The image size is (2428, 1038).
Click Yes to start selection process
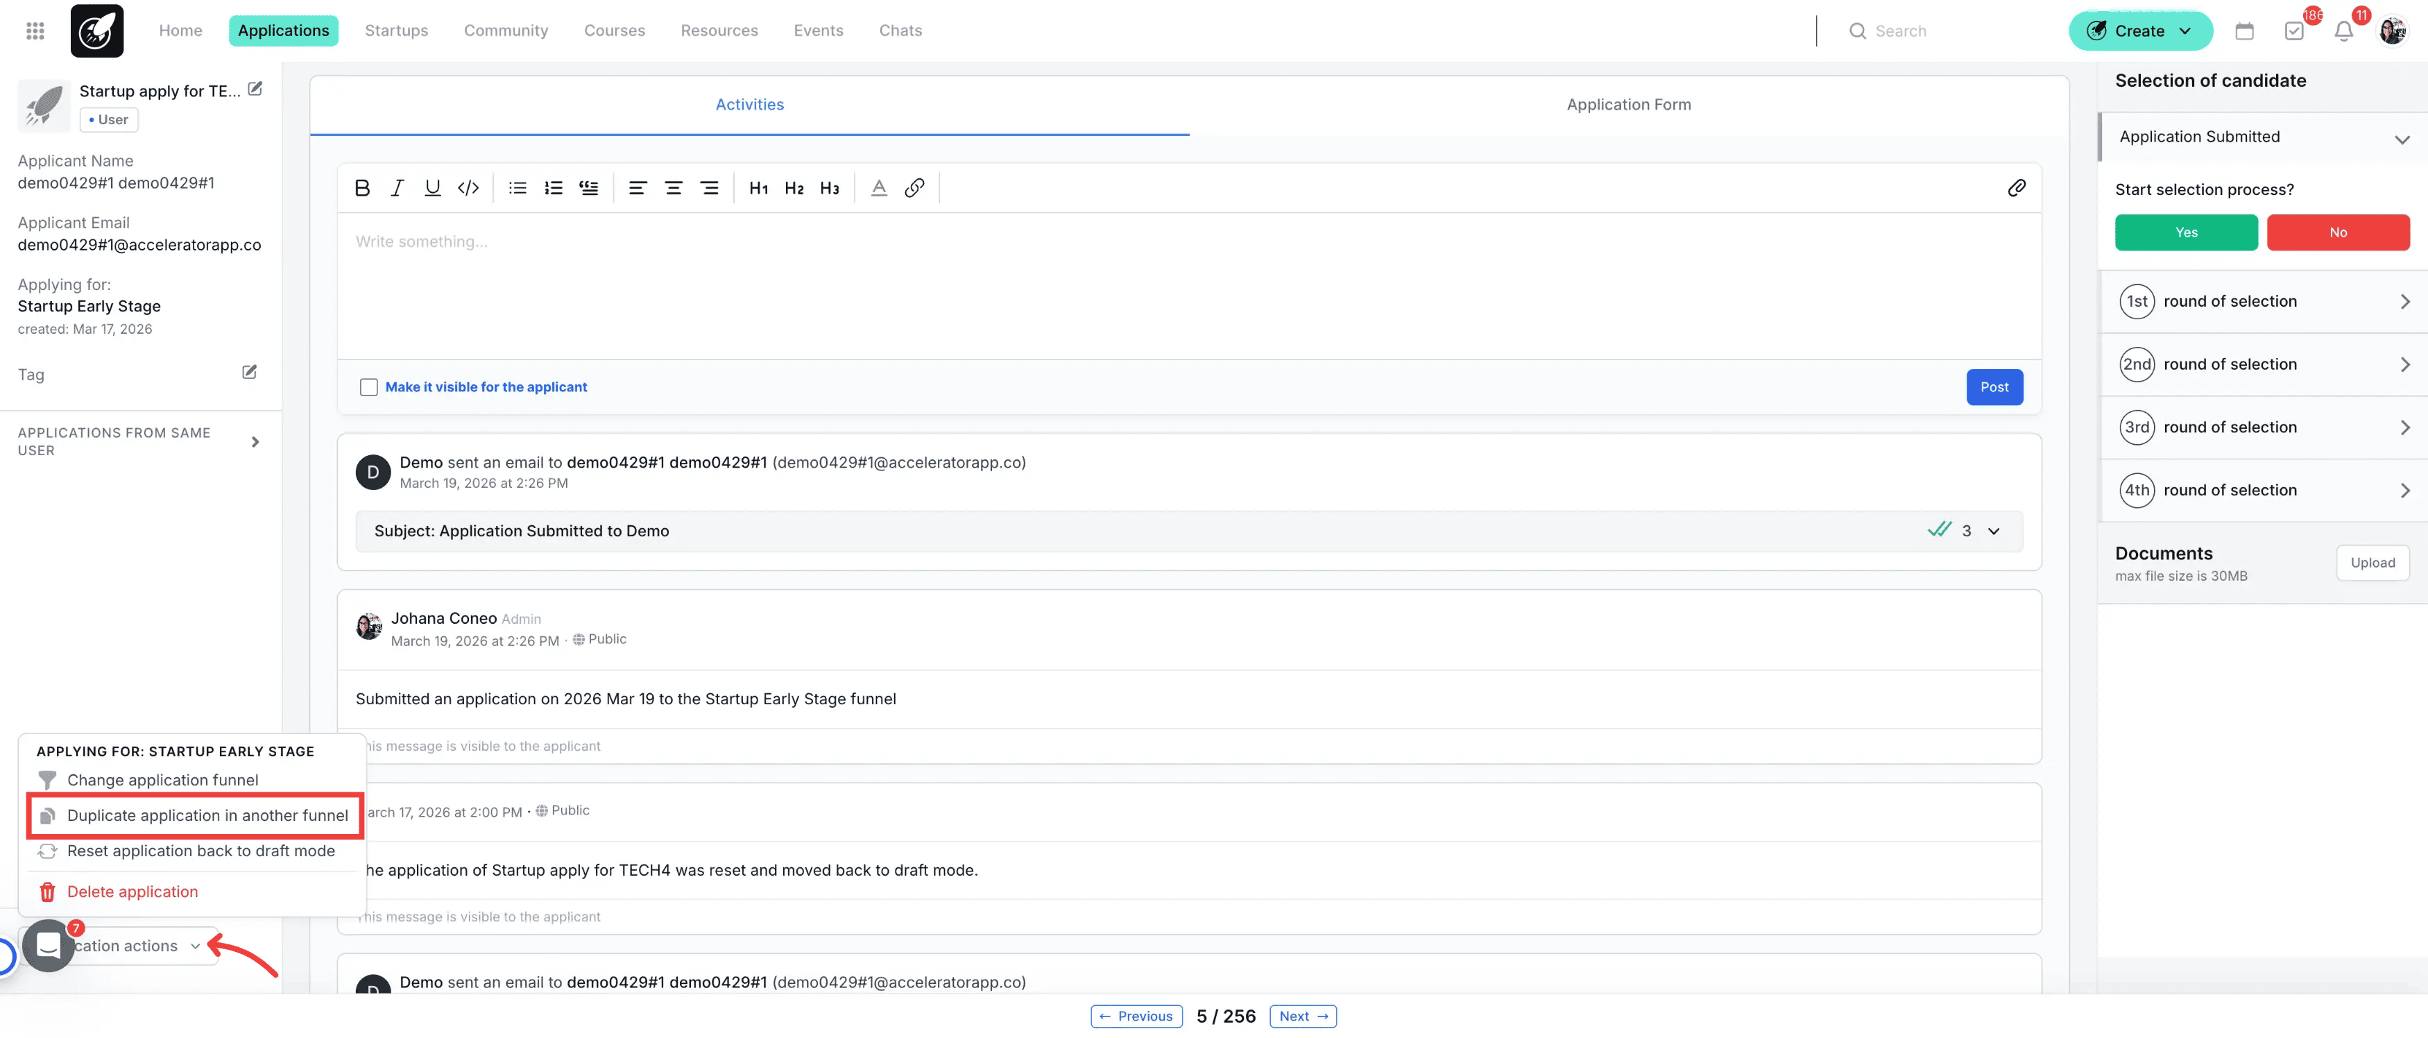click(2186, 232)
